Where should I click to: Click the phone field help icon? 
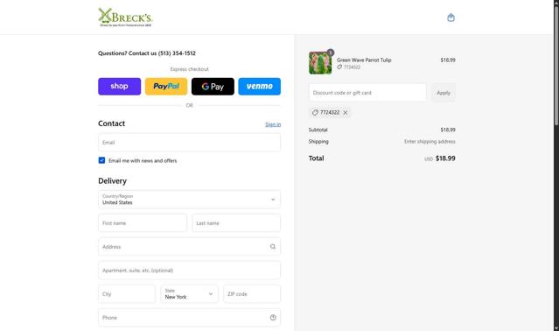[x=273, y=318]
